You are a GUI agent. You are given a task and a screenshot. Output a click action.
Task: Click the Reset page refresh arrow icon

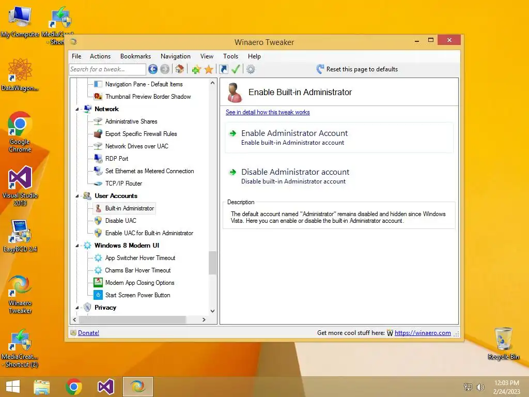click(320, 69)
